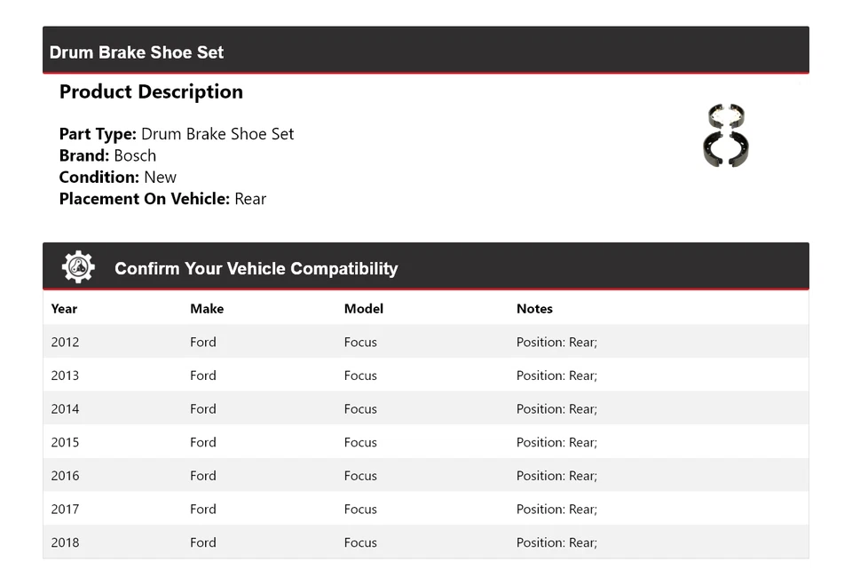Click the gear compatibility icon
852x585 pixels.
78,267
